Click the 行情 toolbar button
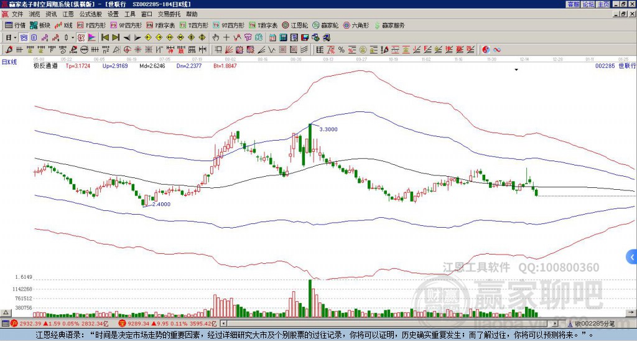 (16, 25)
